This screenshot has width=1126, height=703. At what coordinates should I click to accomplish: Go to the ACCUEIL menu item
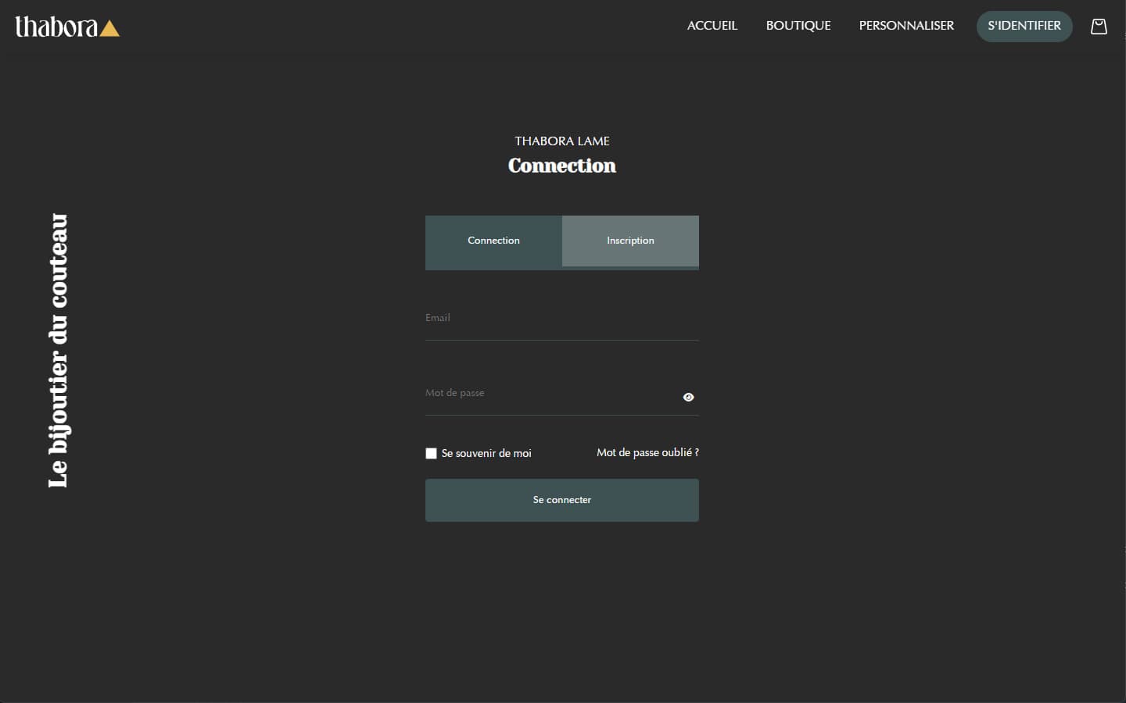coord(712,26)
